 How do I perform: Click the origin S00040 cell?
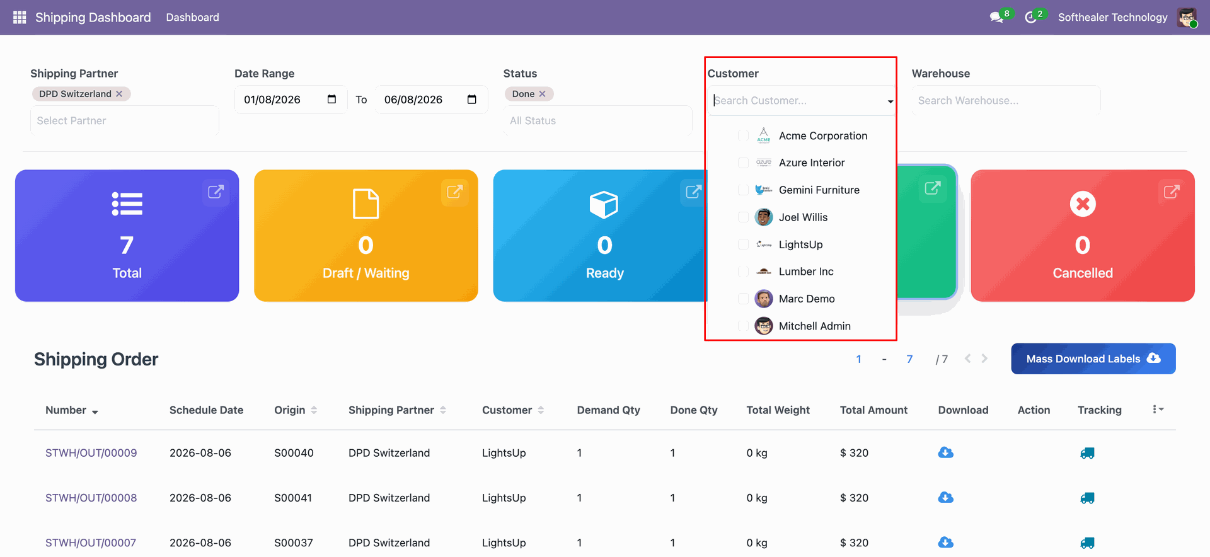tap(294, 453)
